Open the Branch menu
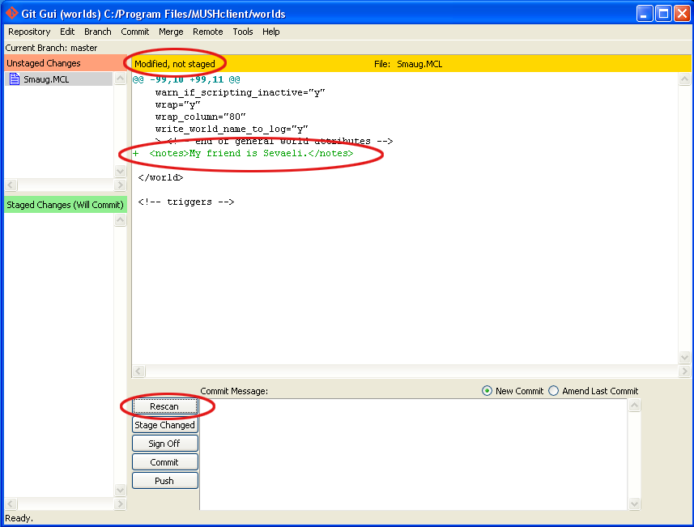Image resolution: width=694 pixels, height=527 pixels. coord(98,32)
